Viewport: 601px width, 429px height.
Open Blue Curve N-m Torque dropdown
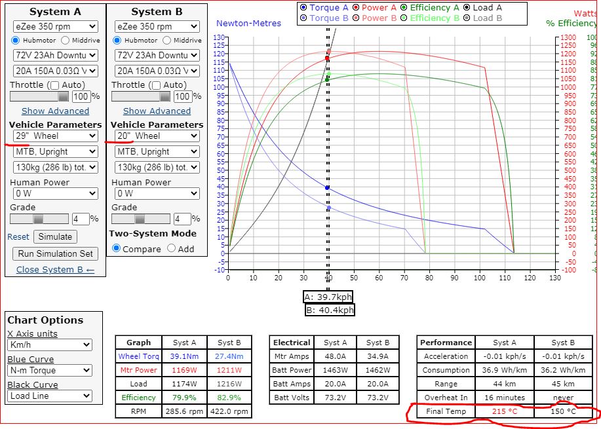point(50,371)
